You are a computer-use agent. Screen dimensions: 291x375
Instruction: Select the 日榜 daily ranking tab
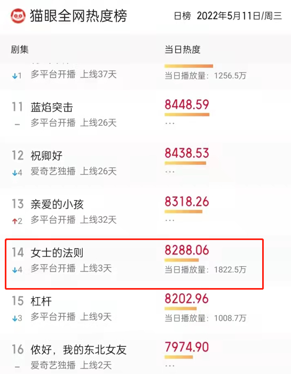click(183, 16)
